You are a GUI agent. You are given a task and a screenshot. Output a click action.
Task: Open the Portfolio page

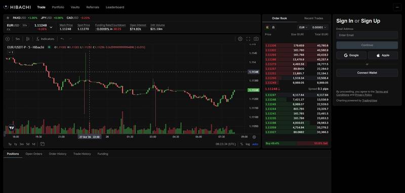58,7
